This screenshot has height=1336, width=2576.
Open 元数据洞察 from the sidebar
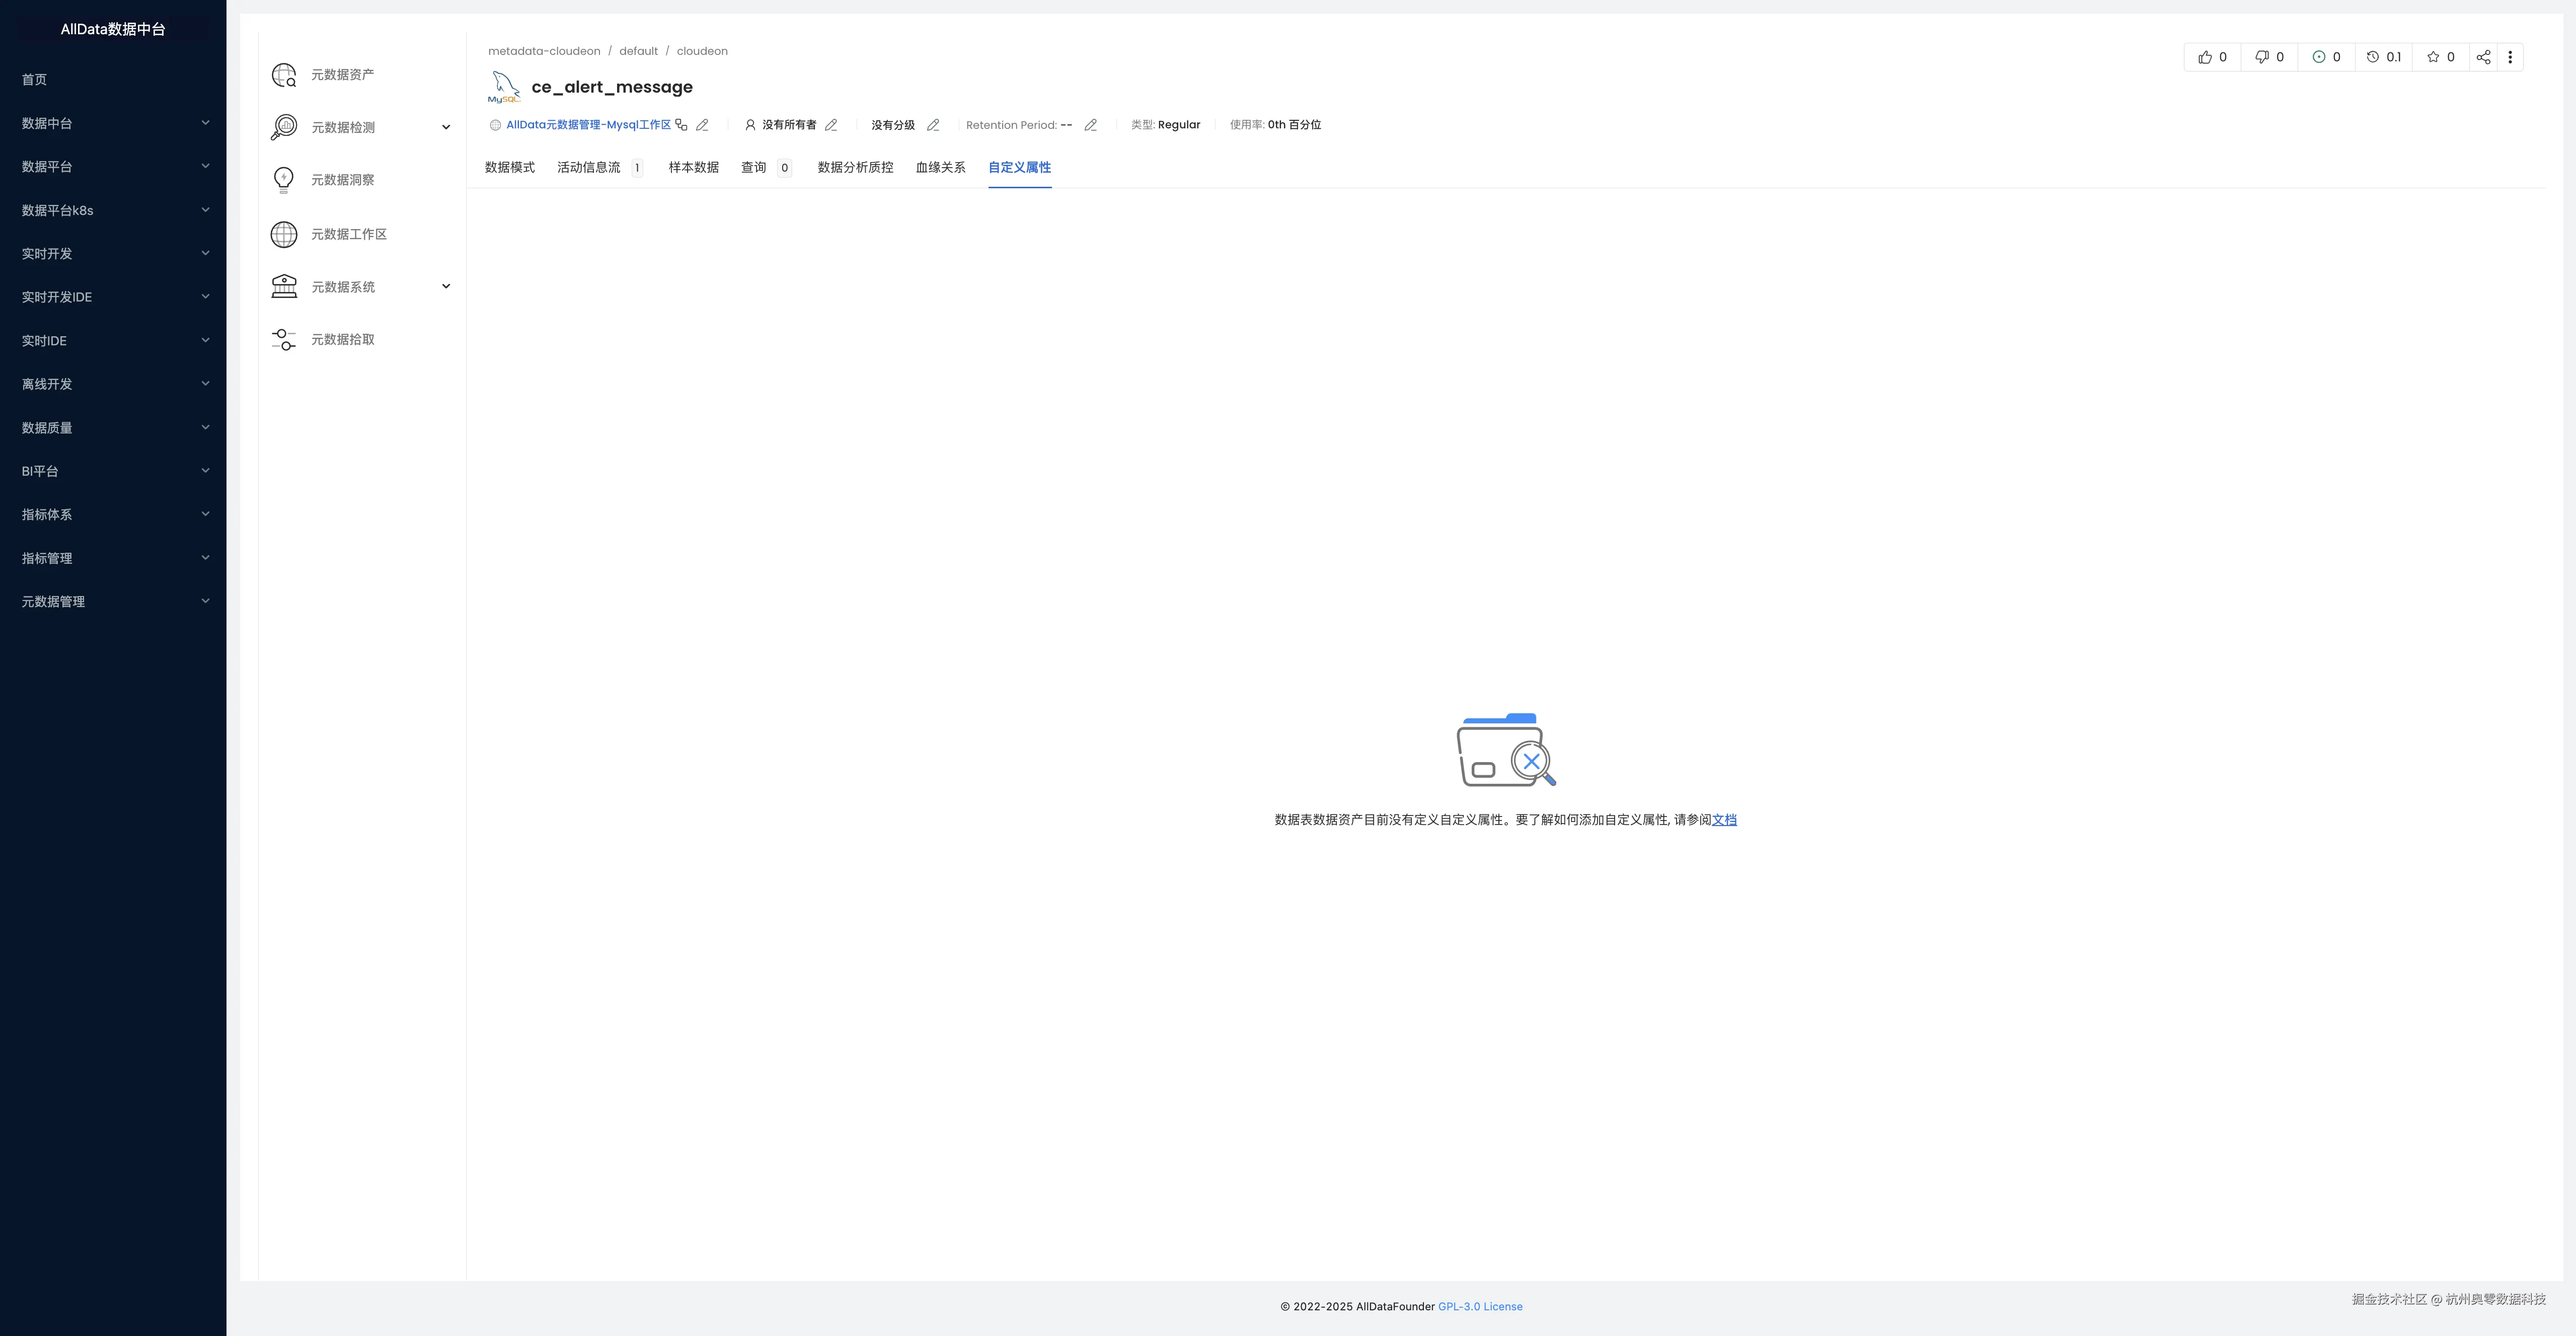[x=342, y=180]
